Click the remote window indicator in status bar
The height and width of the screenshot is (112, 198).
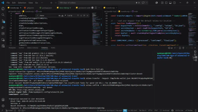(x=2, y=110)
